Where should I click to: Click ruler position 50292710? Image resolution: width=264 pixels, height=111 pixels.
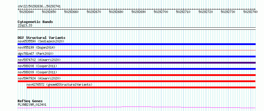[183, 12]
